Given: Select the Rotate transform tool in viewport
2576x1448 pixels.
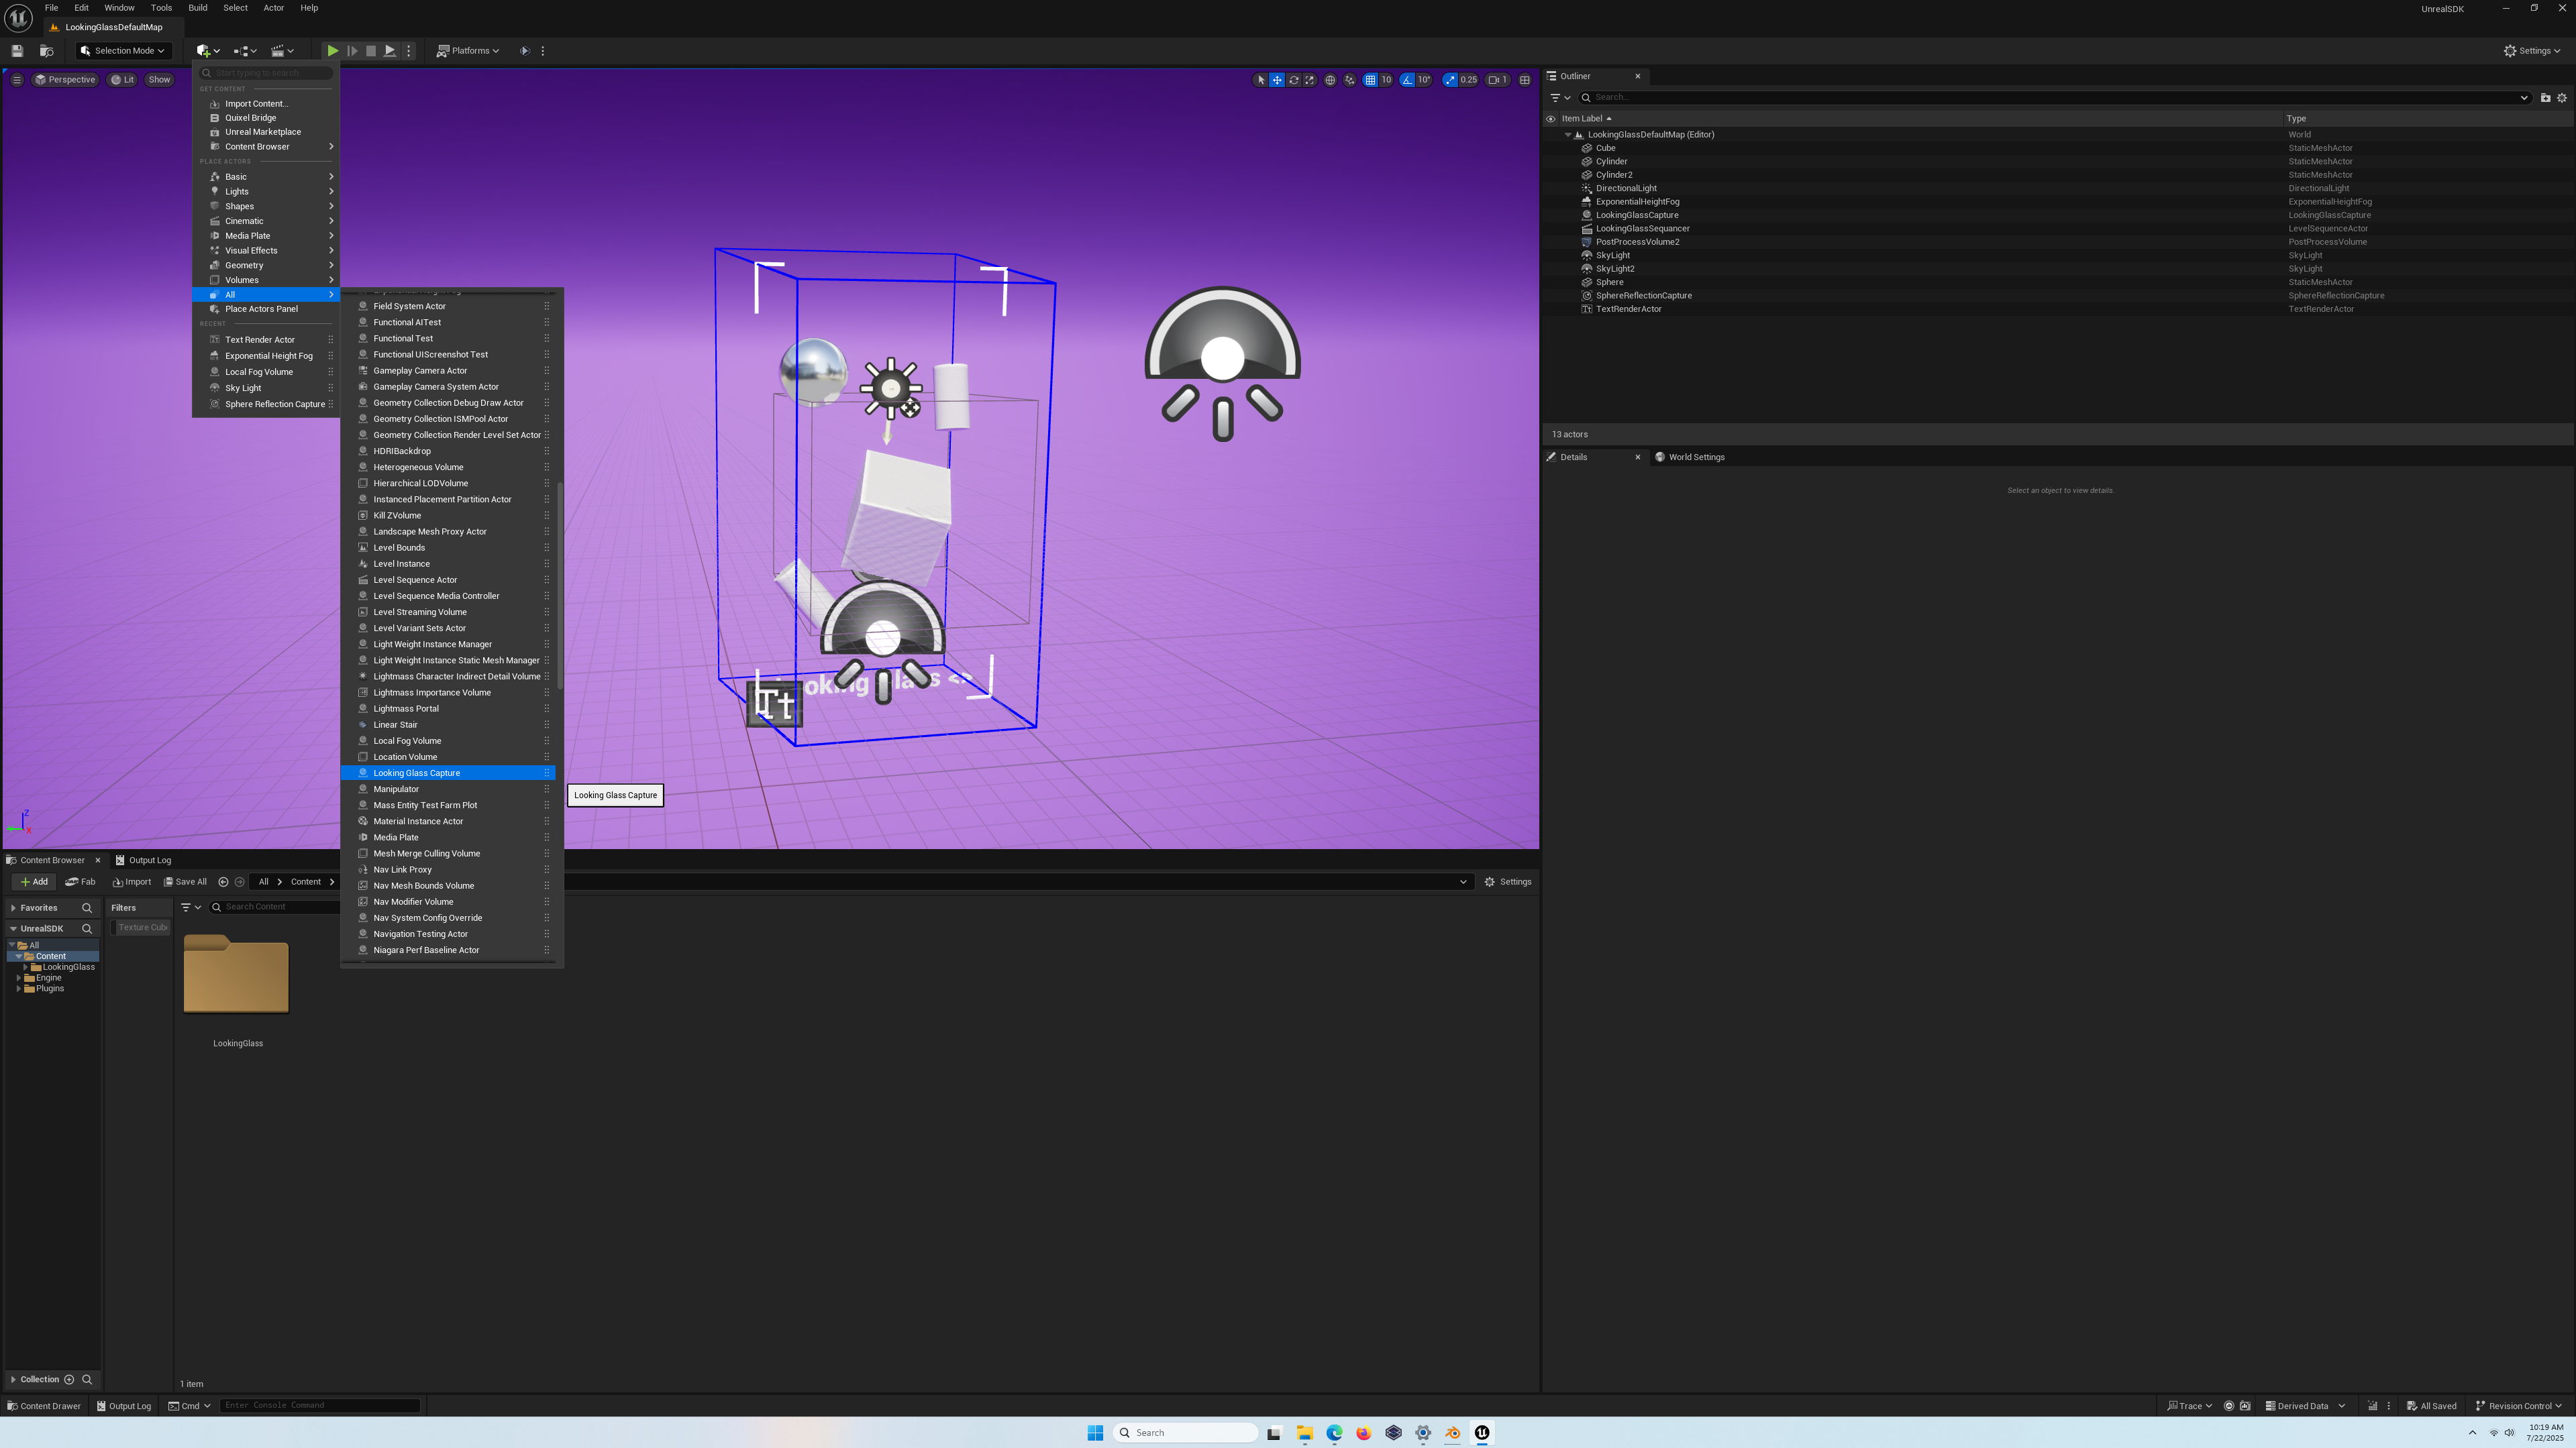Looking at the screenshot, I should (x=1294, y=80).
